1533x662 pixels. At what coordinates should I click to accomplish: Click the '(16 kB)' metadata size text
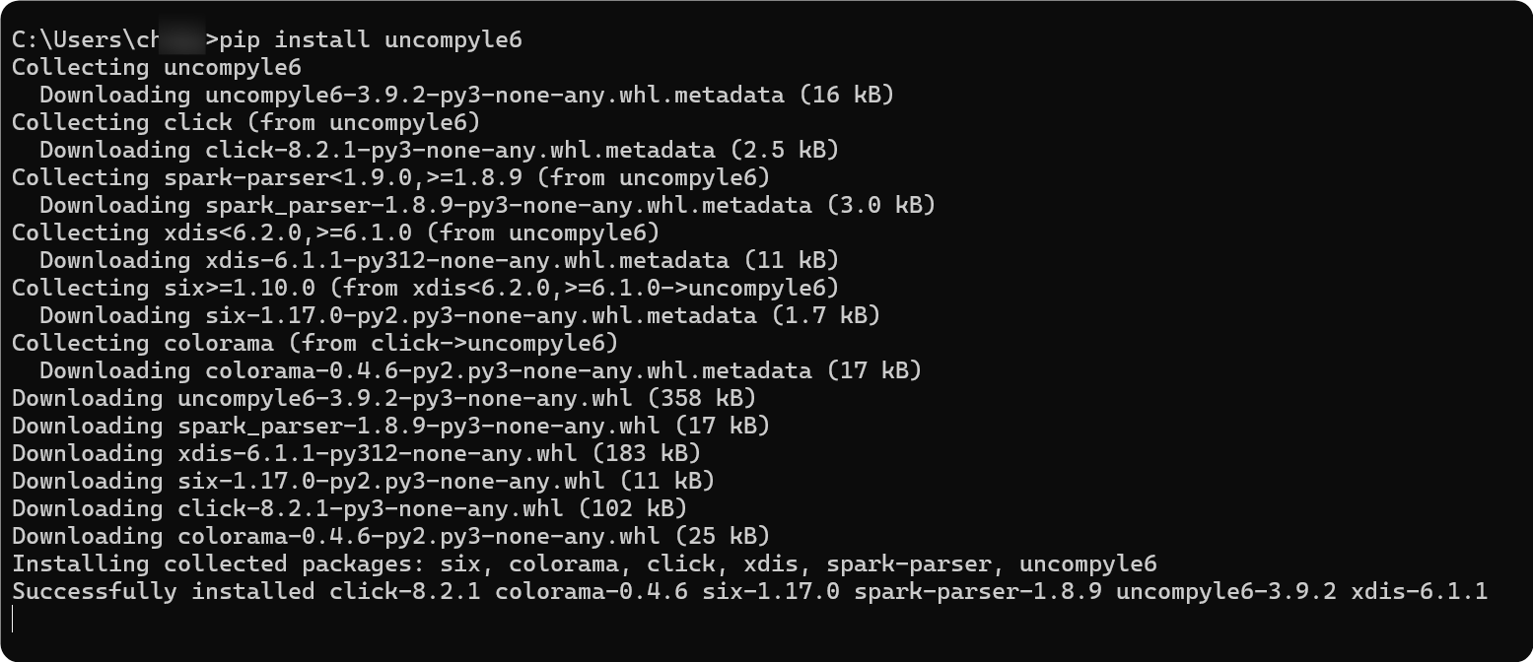click(x=846, y=96)
